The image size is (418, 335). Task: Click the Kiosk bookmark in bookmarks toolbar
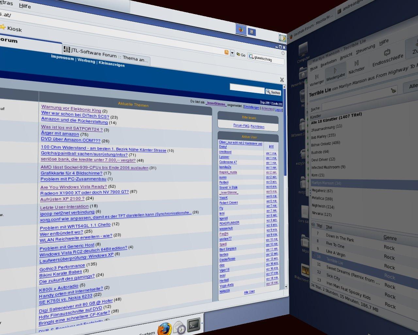(11, 28)
